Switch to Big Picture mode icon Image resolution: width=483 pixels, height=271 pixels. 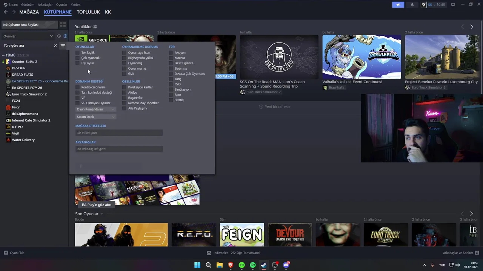coord(453,5)
